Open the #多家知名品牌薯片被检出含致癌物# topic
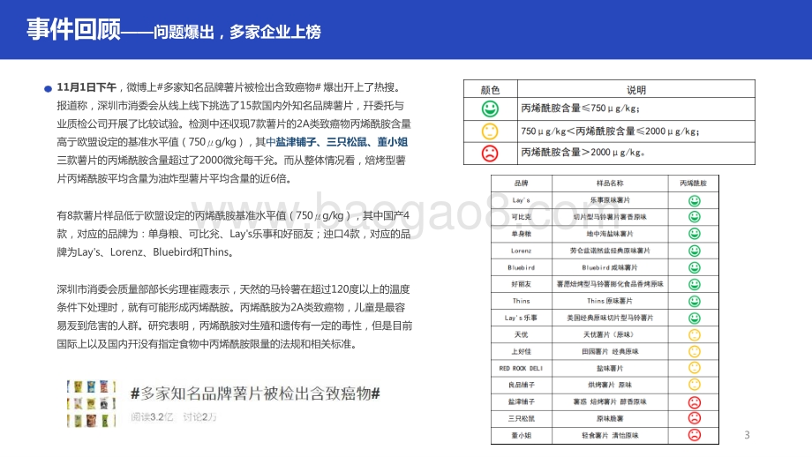This screenshot has width=812, height=457. (x=255, y=393)
